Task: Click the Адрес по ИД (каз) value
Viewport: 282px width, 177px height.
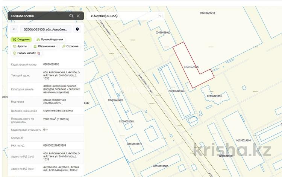Action: (61, 169)
